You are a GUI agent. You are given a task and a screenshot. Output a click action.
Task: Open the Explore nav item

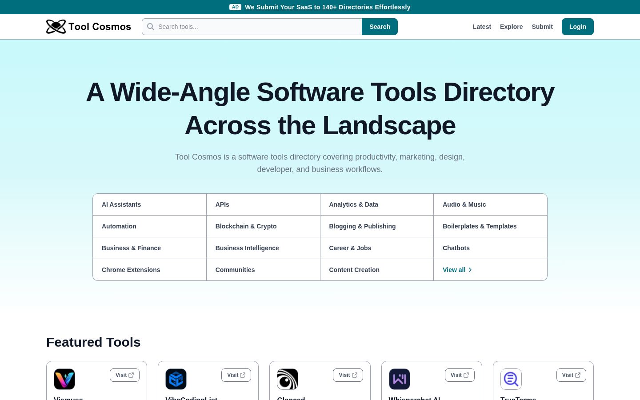tap(511, 27)
